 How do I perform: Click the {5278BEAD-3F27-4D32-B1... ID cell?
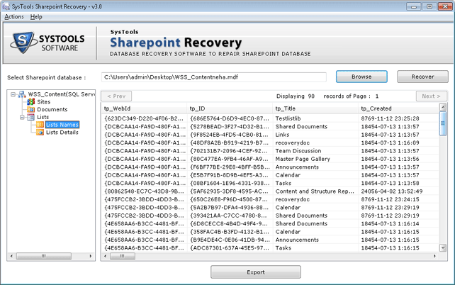coord(229,126)
